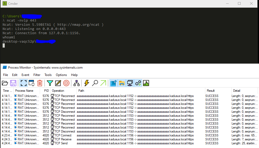Toggle Show Process and Thread Activity
The image size is (259, 148).
(138, 83)
